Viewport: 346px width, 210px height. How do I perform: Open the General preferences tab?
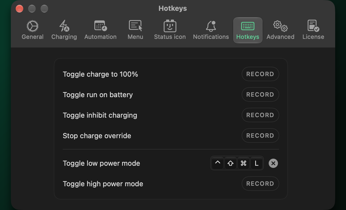pos(32,30)
